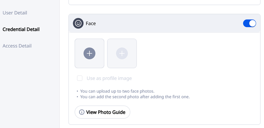
Task: Open the User Detail section
Action: [x=15, y=13]
